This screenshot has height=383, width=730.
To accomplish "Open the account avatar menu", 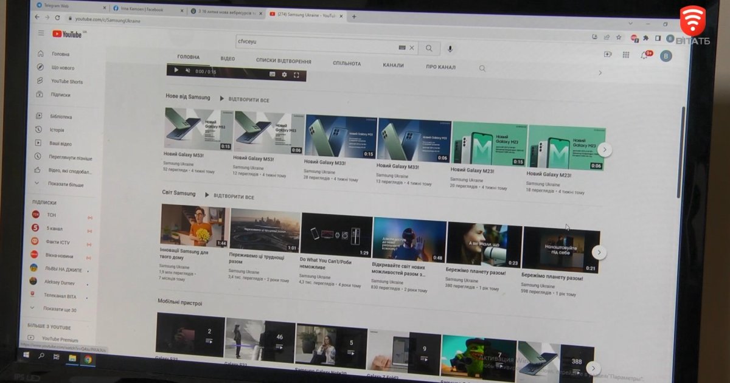I will point(666,57).
